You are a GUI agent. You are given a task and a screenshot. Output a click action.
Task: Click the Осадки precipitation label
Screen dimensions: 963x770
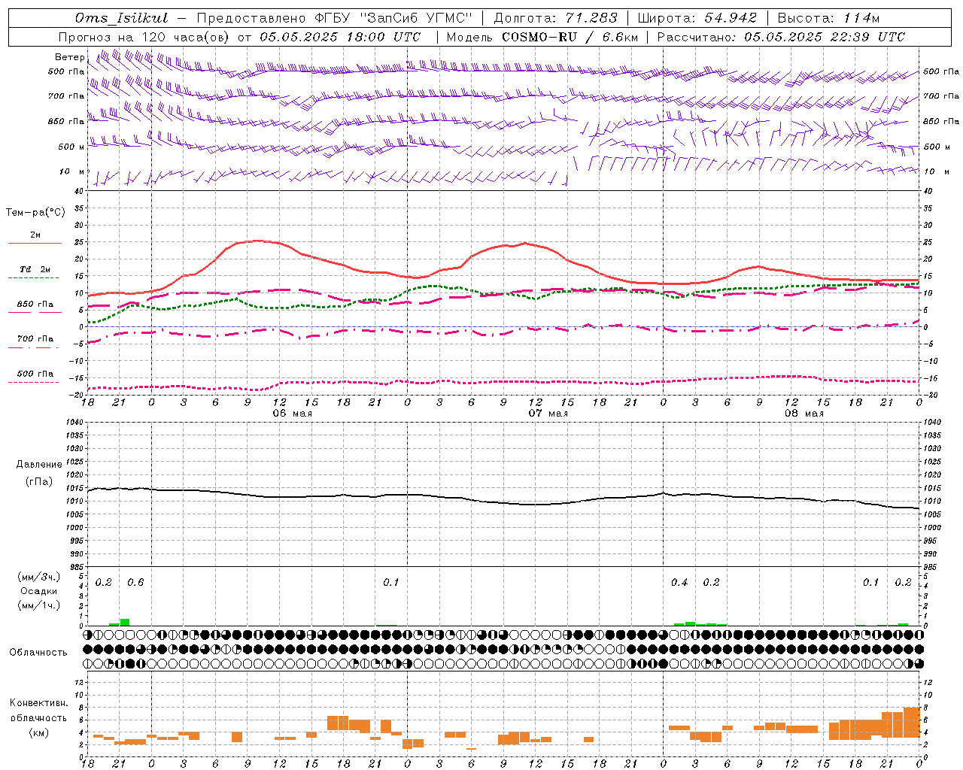click(38, 591)
